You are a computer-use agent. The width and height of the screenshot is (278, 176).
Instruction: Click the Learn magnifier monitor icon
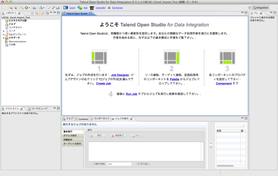coord(66,7)
